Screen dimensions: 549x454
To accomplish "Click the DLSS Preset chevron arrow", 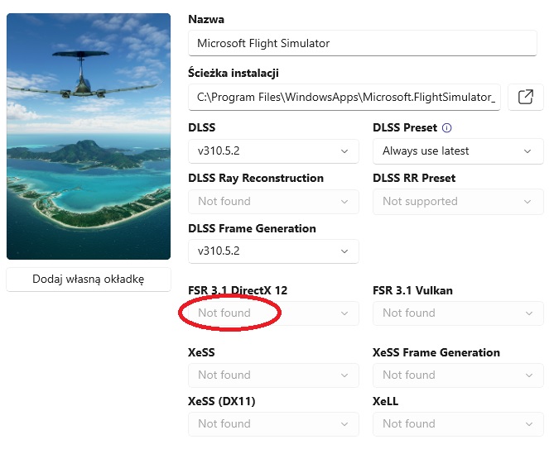I will (527, 151).
